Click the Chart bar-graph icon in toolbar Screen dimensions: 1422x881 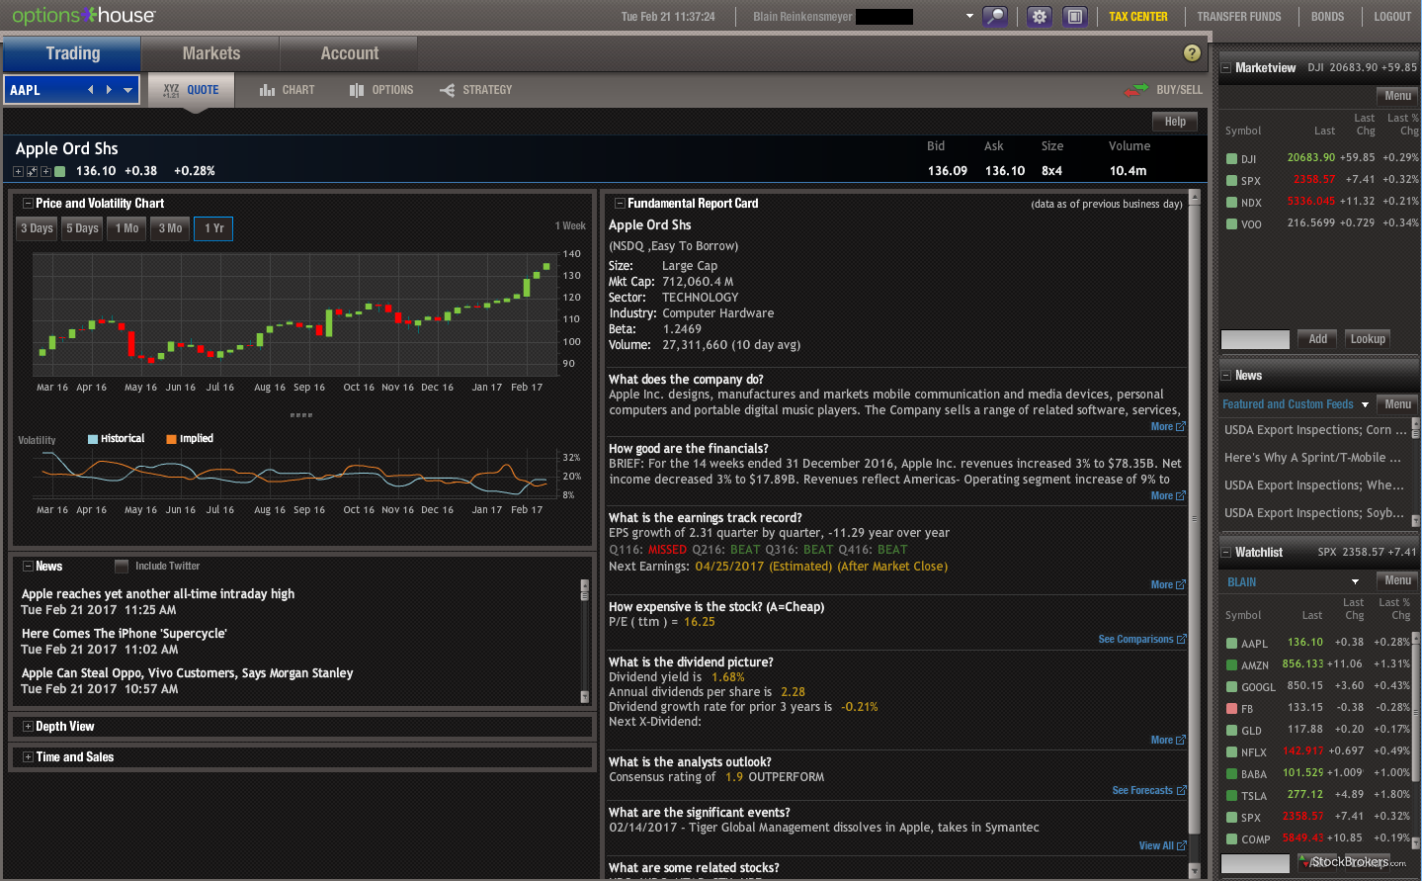[267, 90]
